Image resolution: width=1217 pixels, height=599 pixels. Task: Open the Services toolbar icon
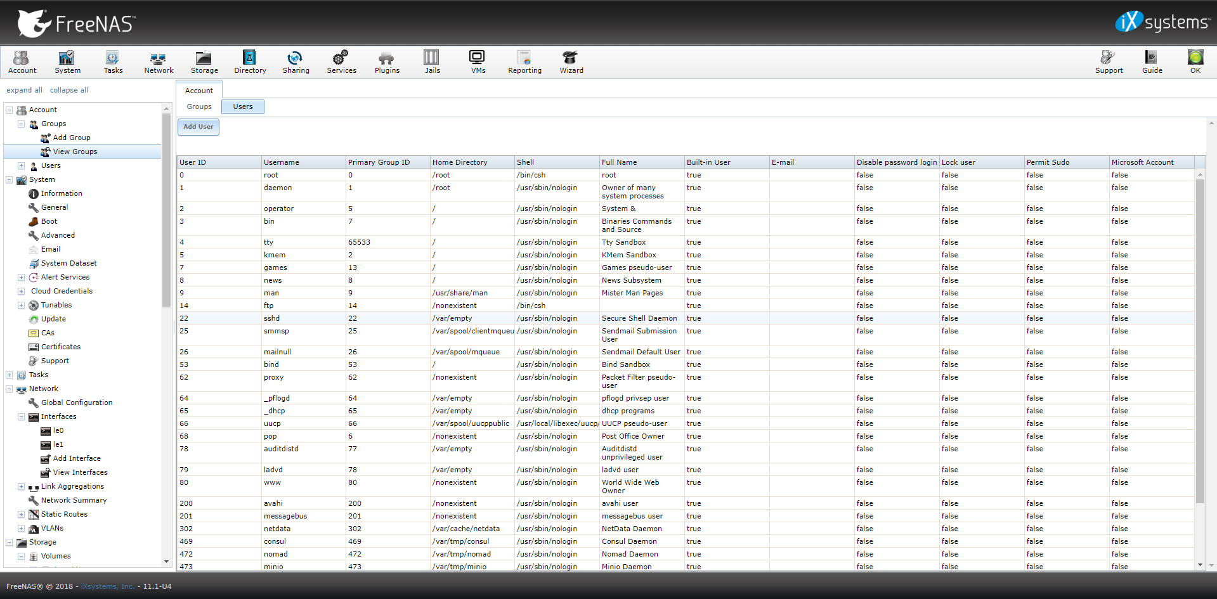pyautogui.click(x=341, y=62)
